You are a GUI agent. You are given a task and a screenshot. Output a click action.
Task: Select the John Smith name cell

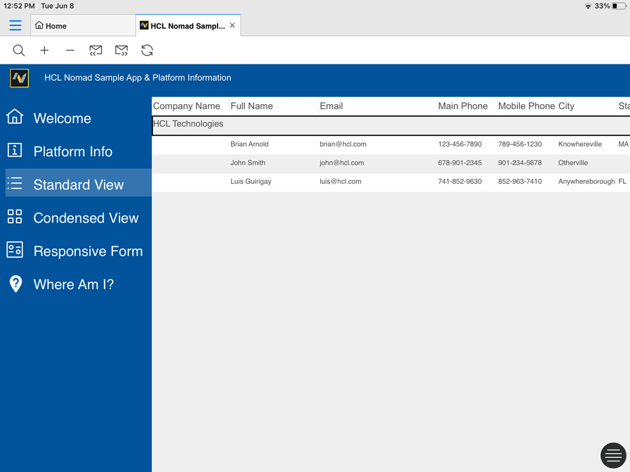point(247,163)
